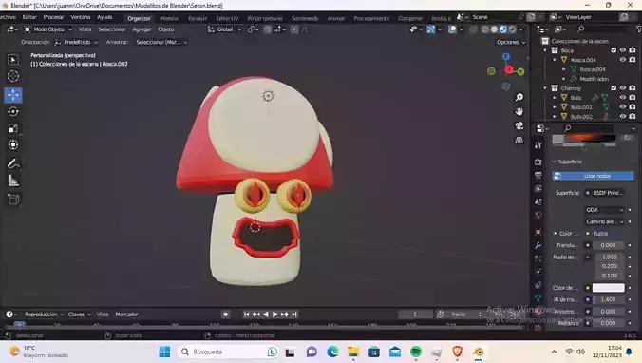The image size is (642, 363).
Task: Open the Render properties tab
Action: [538, 162]
